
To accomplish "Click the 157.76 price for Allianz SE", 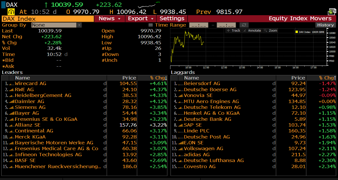I will tap(128, 125).
